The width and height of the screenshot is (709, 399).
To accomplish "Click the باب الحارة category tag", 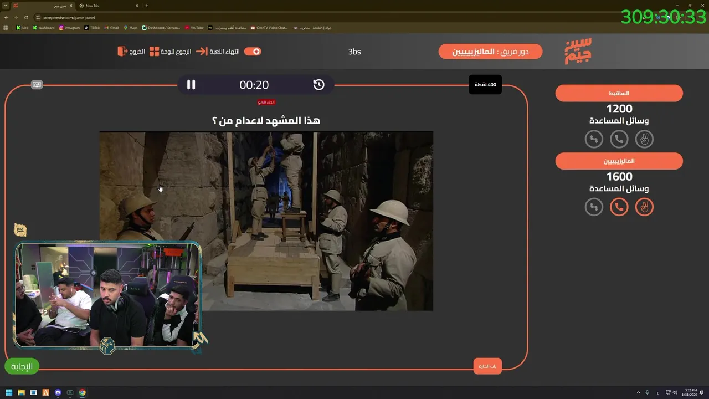I will click(488, 366).
